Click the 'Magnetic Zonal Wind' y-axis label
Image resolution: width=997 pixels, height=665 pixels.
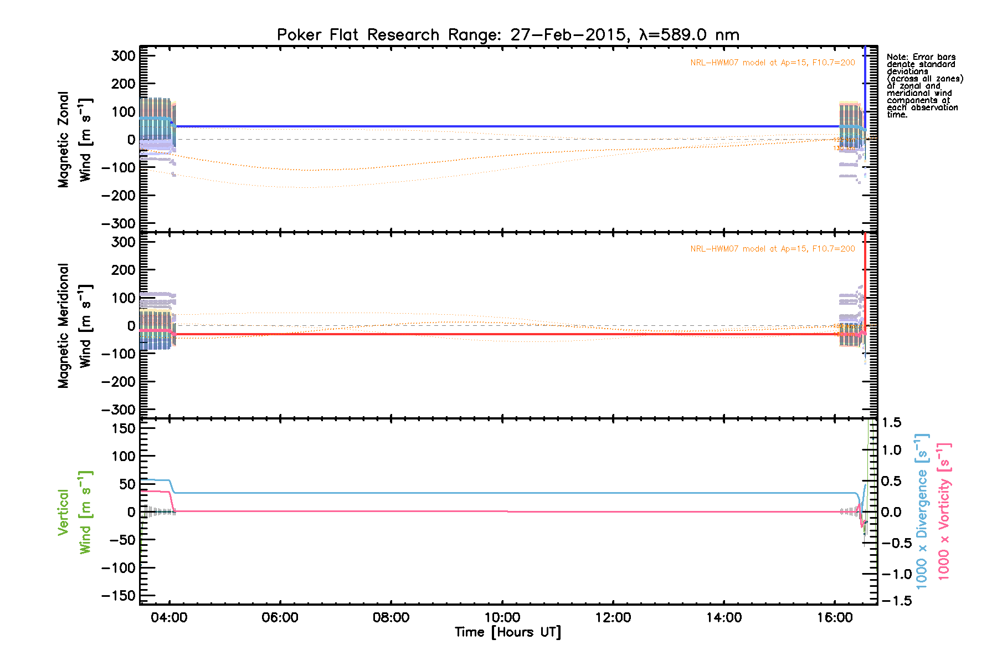(74, 140)
